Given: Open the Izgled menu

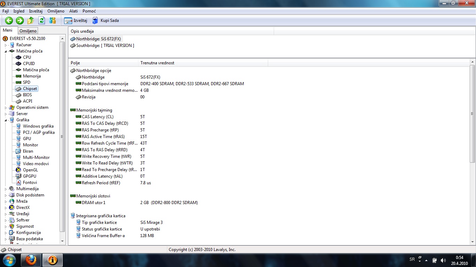Looking at the screenshot, I should click(x=19, y=11).
